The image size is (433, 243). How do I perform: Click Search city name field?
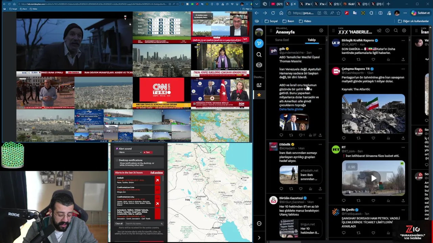coord(144,223)
